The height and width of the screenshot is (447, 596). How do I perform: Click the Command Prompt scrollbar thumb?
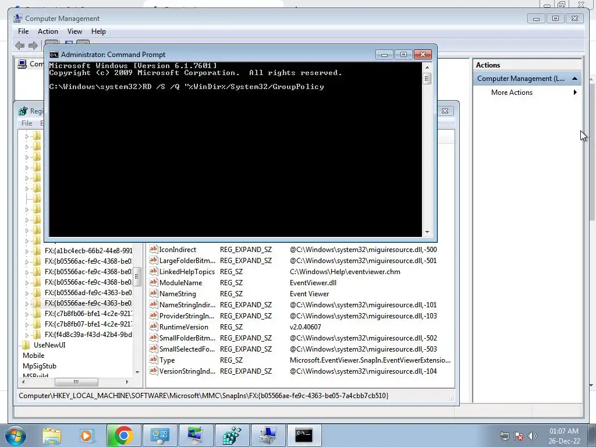427,79
